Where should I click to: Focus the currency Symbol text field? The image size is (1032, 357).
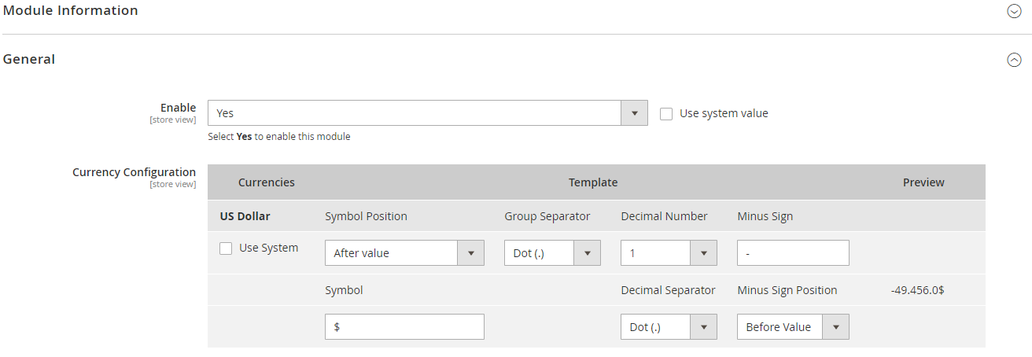(x=404, y=327)
